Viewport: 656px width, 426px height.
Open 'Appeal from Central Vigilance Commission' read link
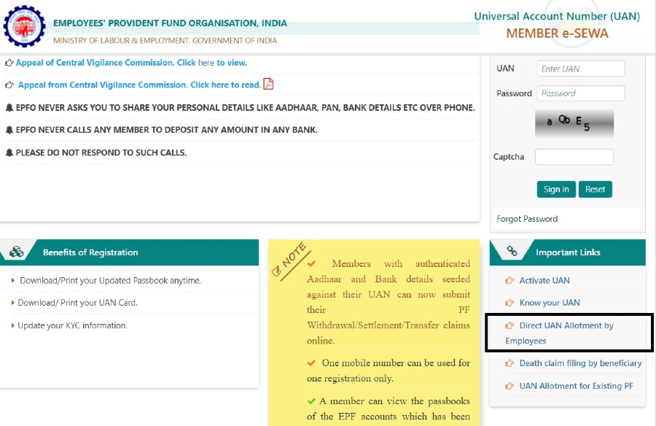click(139, 85)
